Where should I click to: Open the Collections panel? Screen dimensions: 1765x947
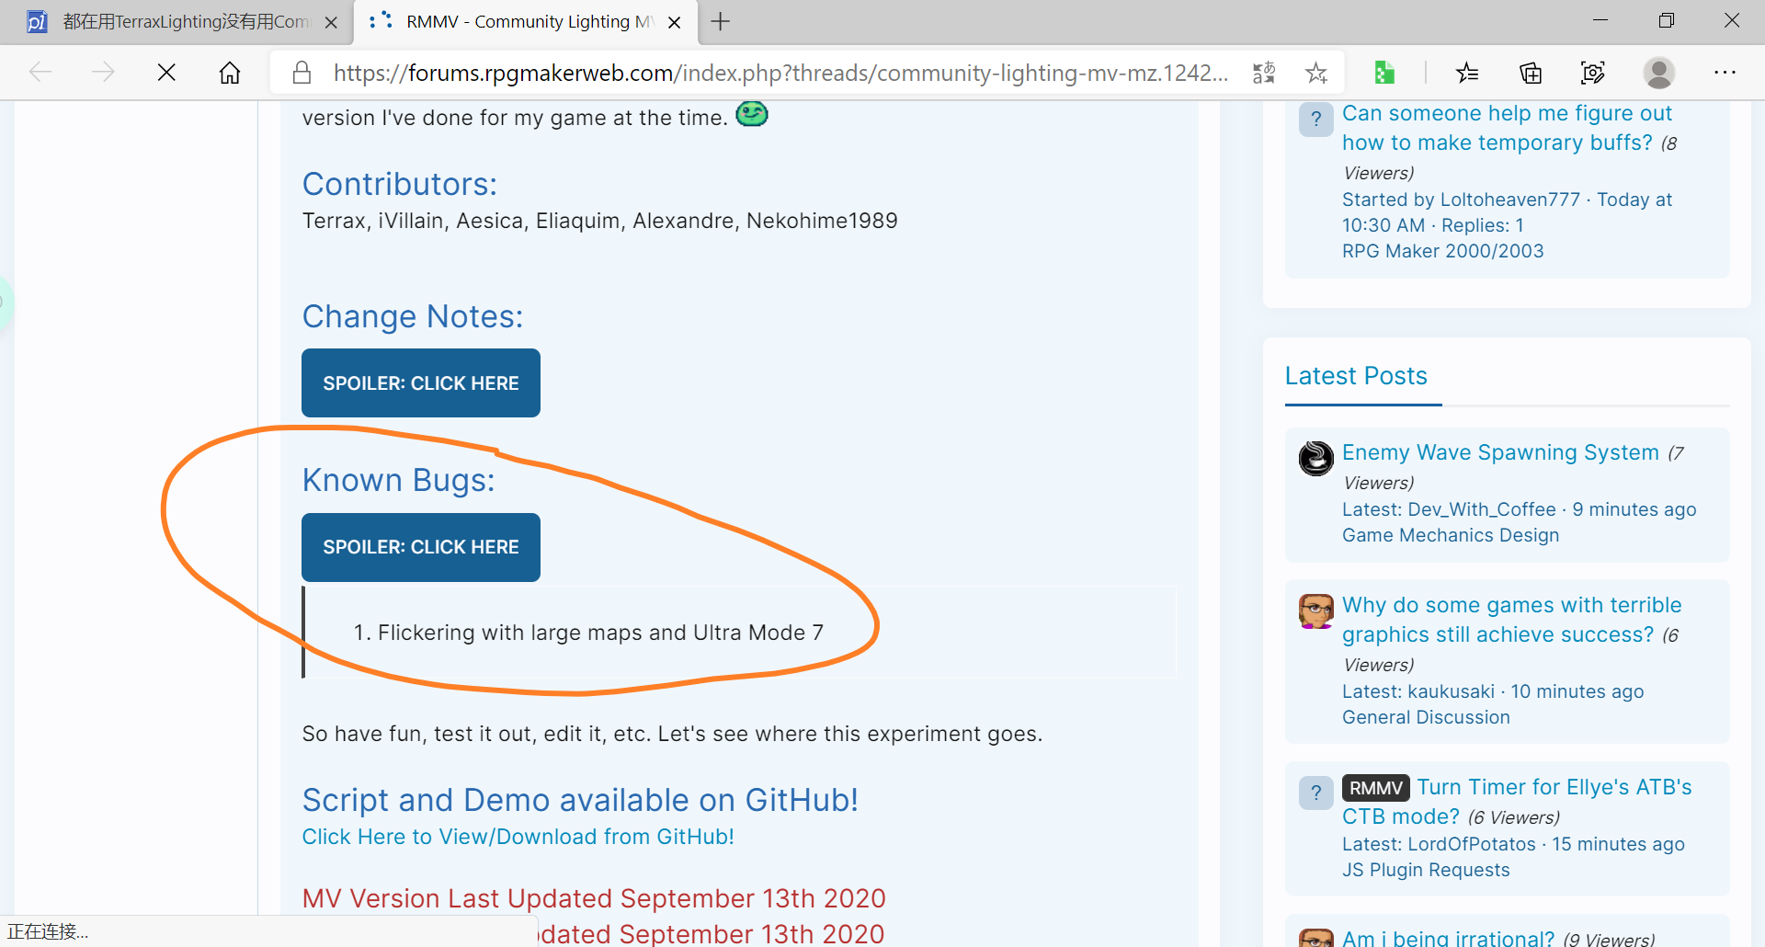(x=1531, y=73)
